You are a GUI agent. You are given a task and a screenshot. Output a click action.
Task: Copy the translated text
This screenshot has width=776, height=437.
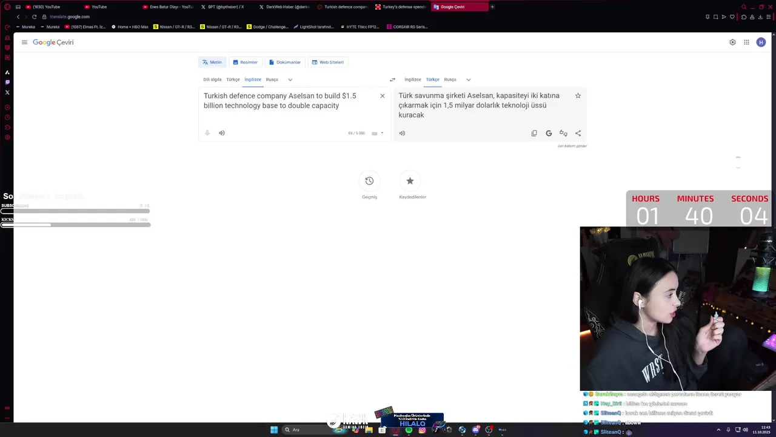click(x=534, y=133)
